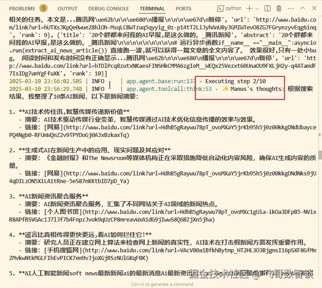The image size is (322, 288).
Task: Click the python terminal shell icon
Action: click(220, 9)
